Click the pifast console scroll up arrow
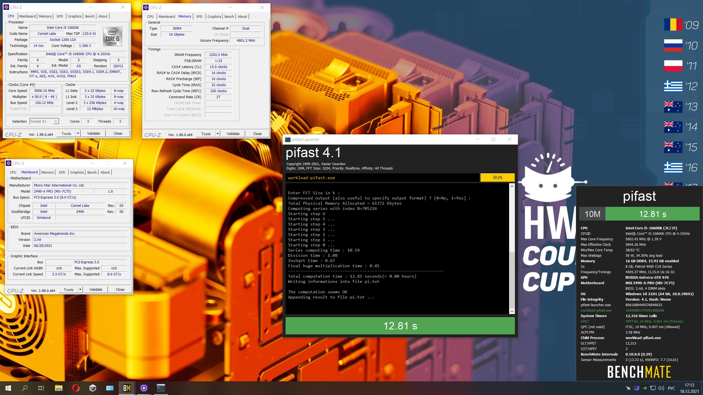The width and height of the screenshot is (703, 395). 512,186
